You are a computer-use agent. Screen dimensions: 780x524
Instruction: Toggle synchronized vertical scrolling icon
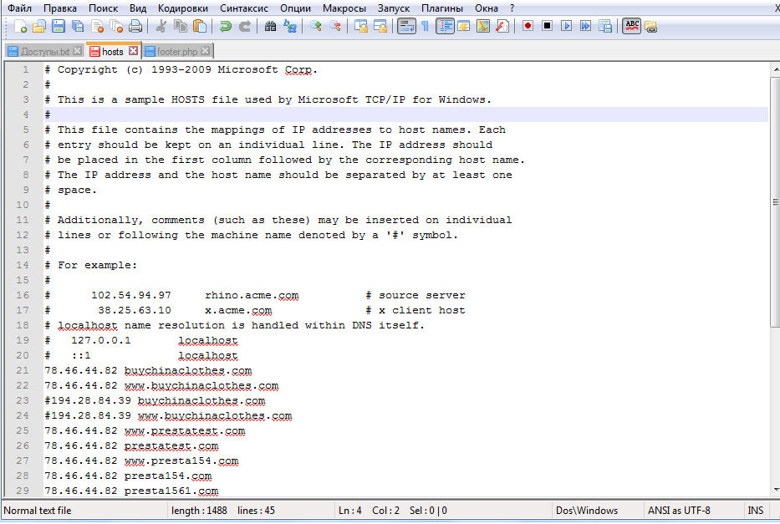click(x=360, y=26)
